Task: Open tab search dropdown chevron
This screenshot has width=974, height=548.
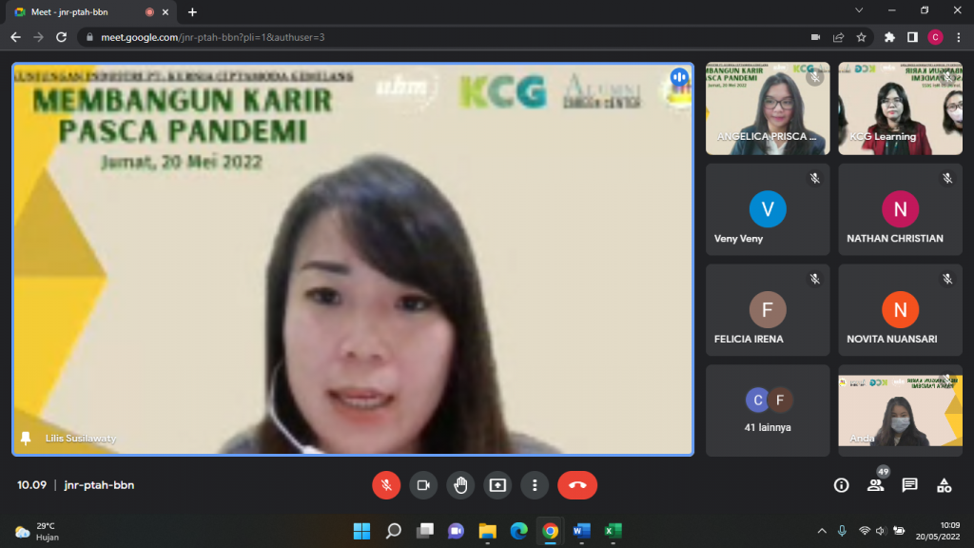Action: click(859, 10)
